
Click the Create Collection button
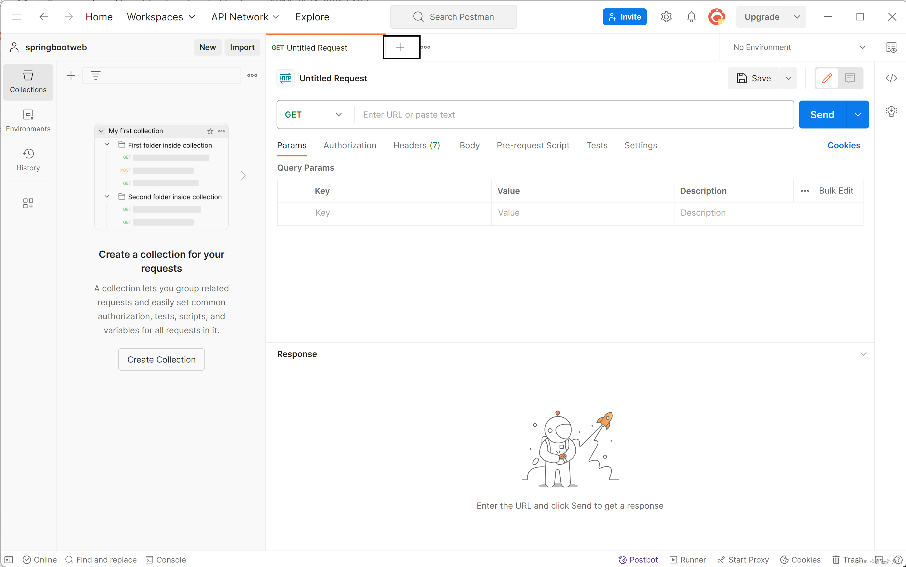[x=161, y=359]
